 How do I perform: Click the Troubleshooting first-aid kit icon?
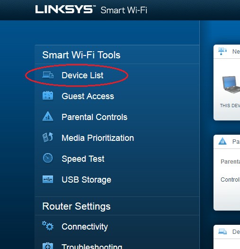[48, 246]
